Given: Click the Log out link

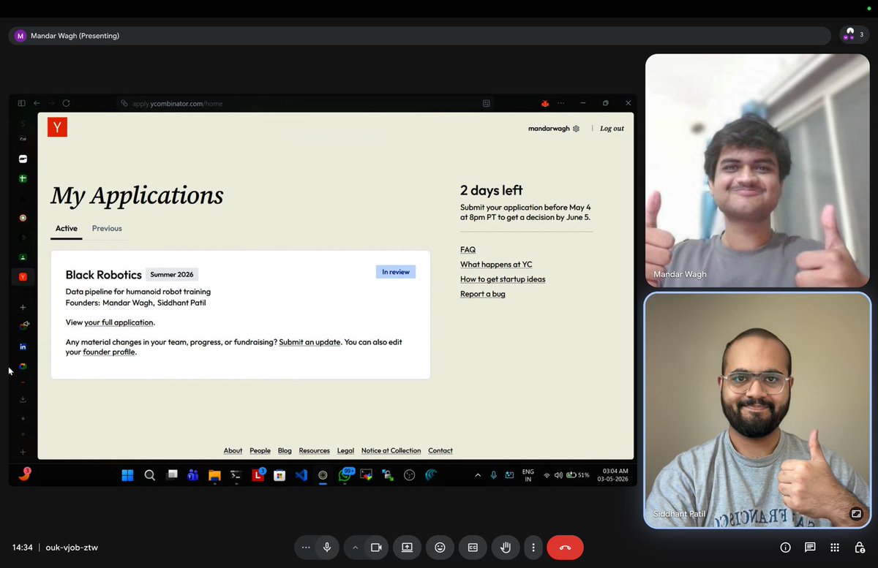Looking at the screenshot, I should [612, 129].
